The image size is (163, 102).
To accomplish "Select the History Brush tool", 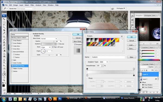I will pyautogui.click(x=4, y=45).
